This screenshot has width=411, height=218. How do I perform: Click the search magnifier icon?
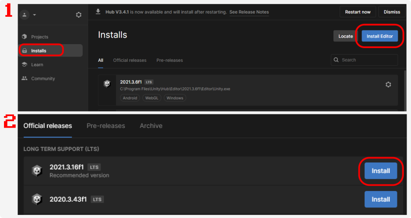click(x=336, y=60)
